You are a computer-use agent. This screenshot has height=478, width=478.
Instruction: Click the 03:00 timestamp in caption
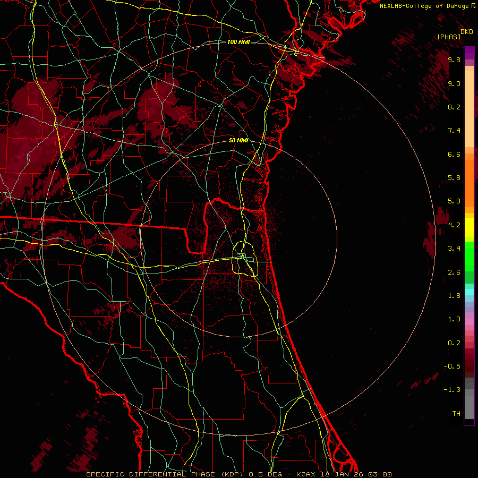tap(380, 474)
